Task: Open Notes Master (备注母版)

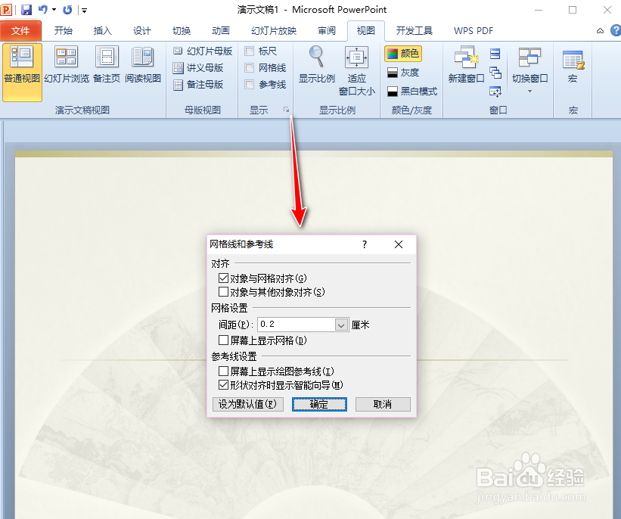Action: pos(198,85)
